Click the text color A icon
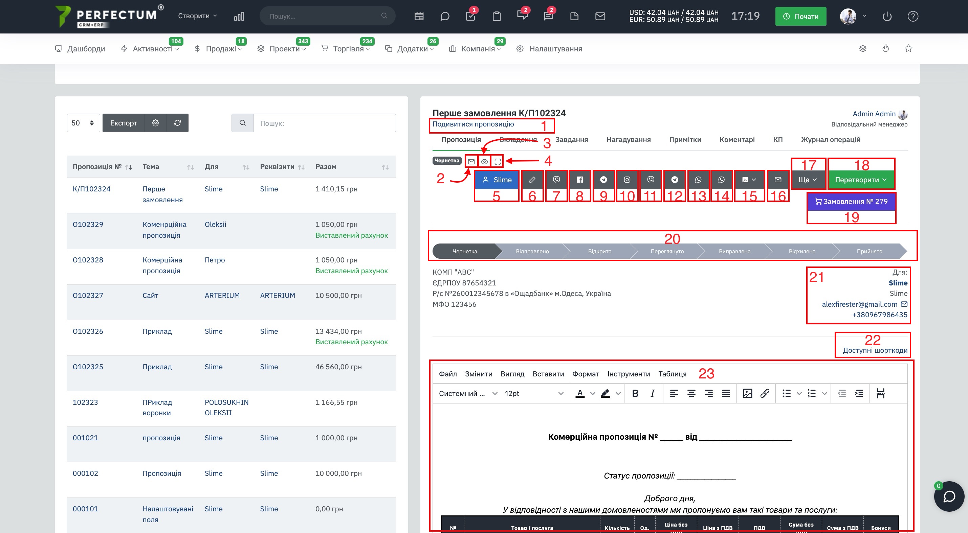 point(580,393)
